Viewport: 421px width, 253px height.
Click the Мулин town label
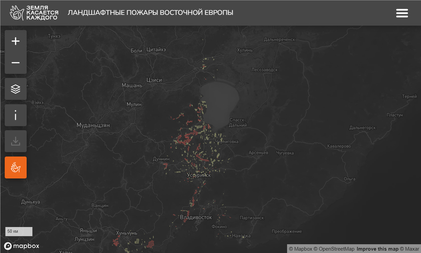[x=134, y=104]
